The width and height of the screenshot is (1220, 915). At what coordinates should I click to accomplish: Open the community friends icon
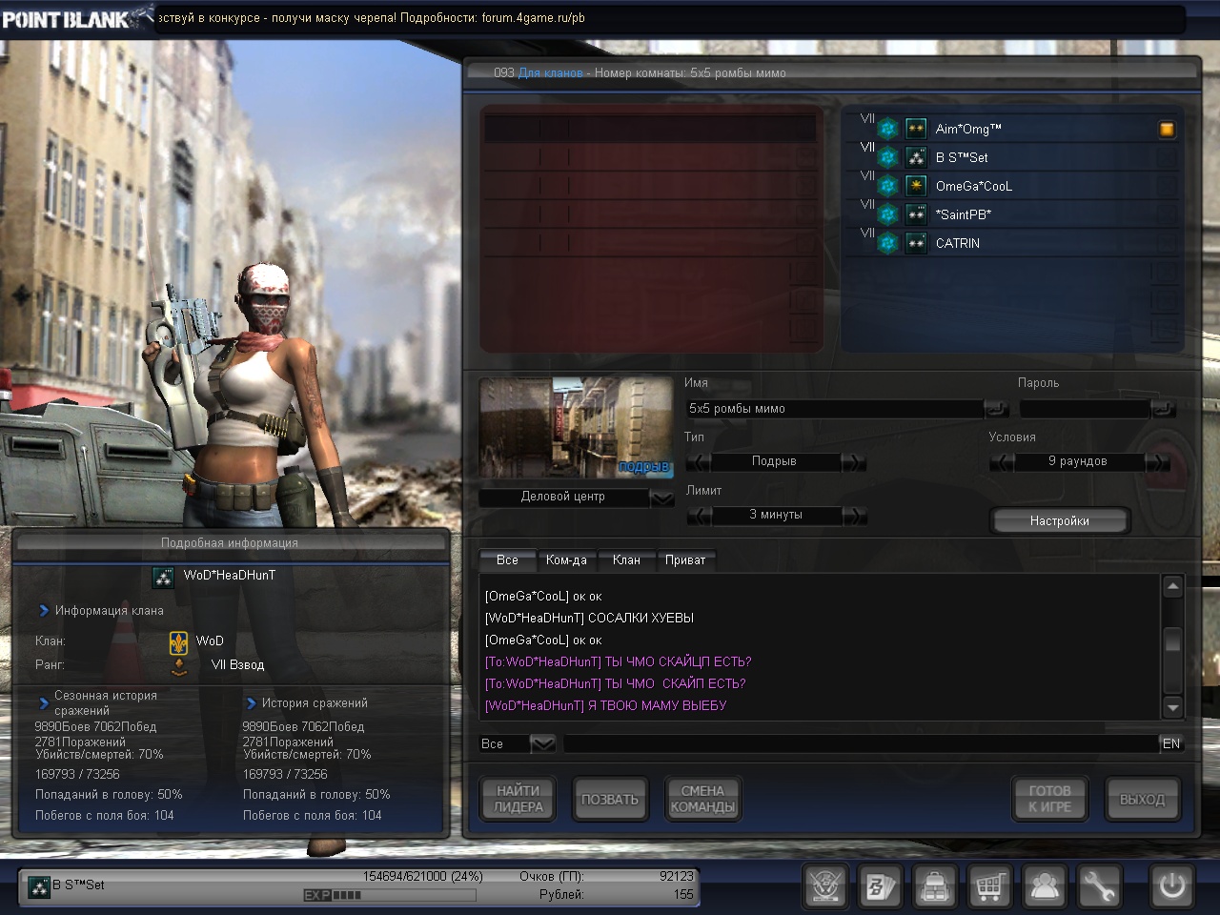(1045, 886)
